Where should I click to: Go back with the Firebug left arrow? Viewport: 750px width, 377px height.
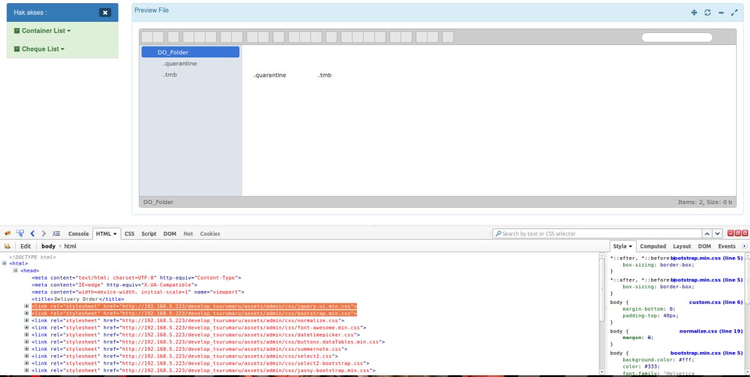coord(32,233)
